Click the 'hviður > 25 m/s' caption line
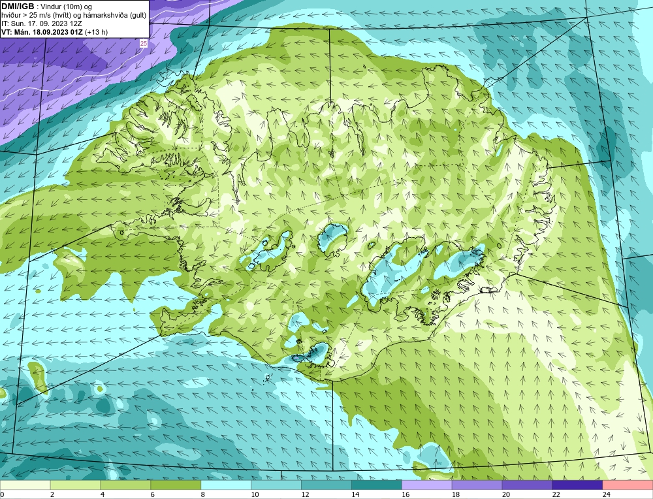The height and width of the screenshot is (499, 653). (74, 16)
